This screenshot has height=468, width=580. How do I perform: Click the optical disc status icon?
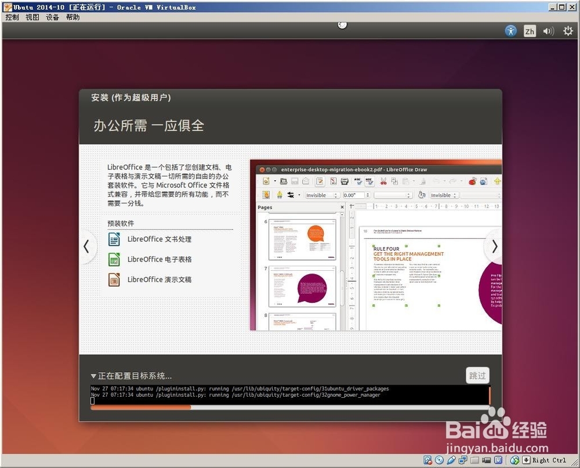point(439,460)
